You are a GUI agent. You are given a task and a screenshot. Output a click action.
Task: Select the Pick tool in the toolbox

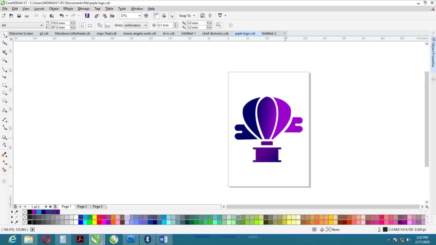4,35
